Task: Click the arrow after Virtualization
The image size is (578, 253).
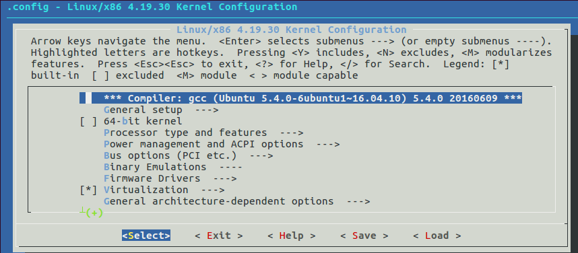Action: tap(213, 190)
